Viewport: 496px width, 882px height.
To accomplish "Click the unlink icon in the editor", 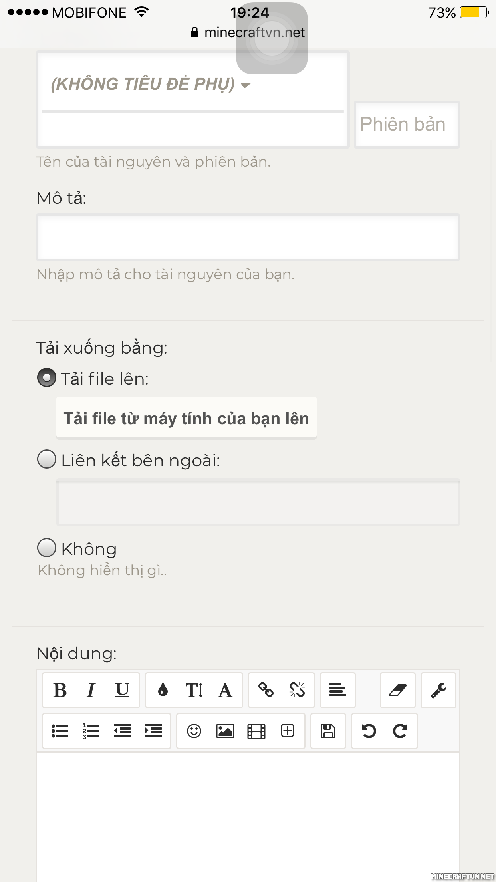I will (297, 690).
